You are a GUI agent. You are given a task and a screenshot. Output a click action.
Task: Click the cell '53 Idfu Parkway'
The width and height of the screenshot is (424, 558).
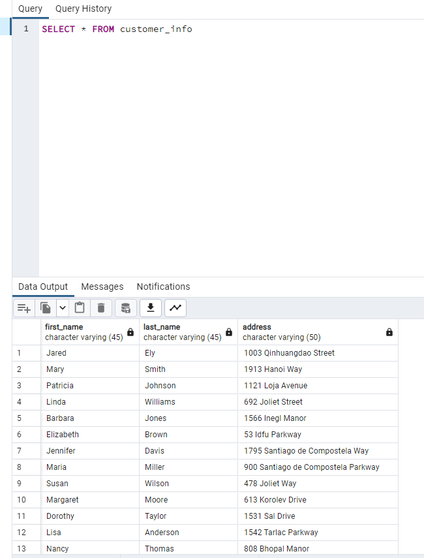pos(318,435)
